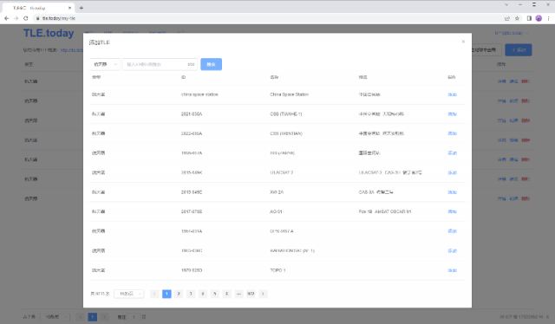
Task: Click the Fox-1B AMSAT OSCAR 91 description
Action: pyautogui.click(x=385, y=211)
